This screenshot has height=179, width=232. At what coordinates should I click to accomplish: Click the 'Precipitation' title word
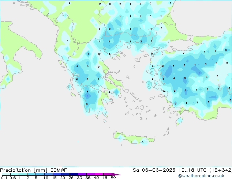tap(15, 170)
